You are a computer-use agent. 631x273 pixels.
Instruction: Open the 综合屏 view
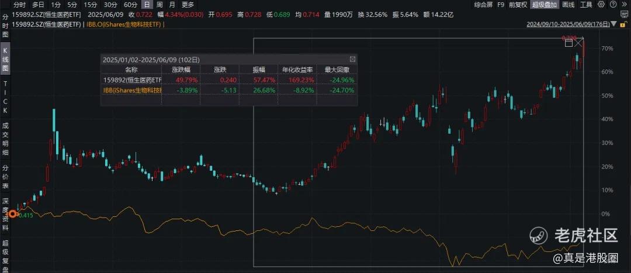tap(483, 5)
